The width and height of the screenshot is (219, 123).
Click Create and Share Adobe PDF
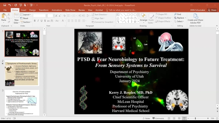pos(195,19)
